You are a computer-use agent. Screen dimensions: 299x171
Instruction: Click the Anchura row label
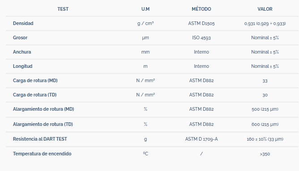pyautogui.click(x=22, y=52)
